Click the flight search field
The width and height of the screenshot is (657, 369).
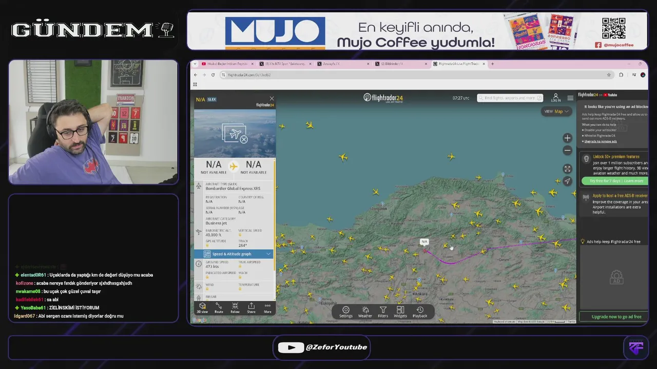(510, 98)
